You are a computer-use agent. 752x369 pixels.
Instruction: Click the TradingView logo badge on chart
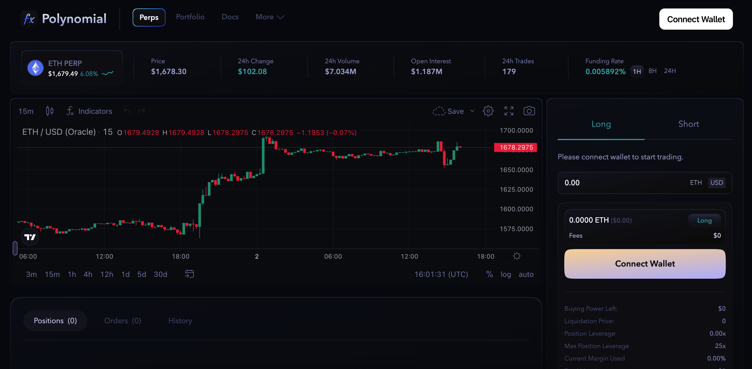coord(30,237)
